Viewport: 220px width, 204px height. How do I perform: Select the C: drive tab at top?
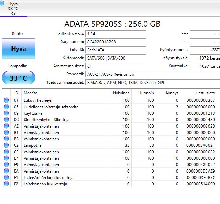point(13,8)
